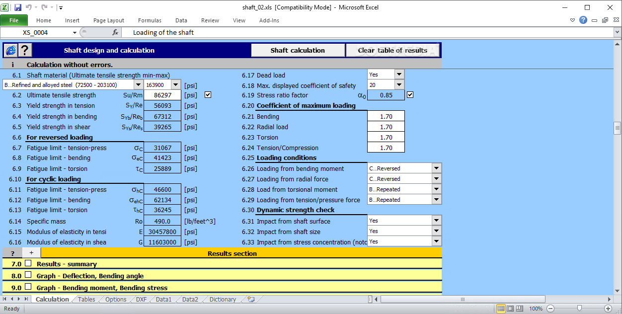The image size is (622, 314).
Task: Click the zoom out minus icon
Action: [550, 309]
